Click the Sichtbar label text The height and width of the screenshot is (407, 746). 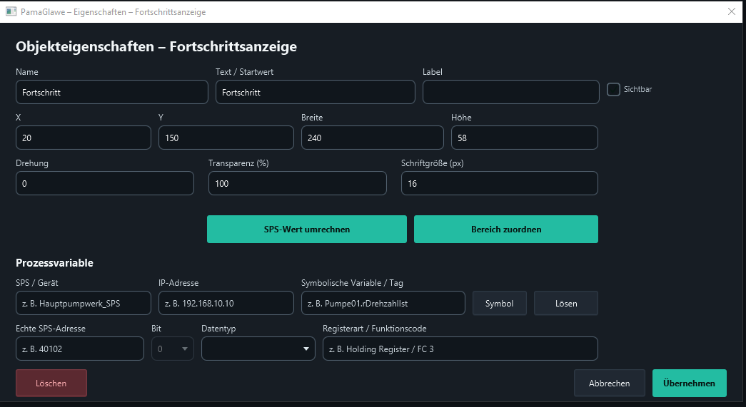[637, 89]
